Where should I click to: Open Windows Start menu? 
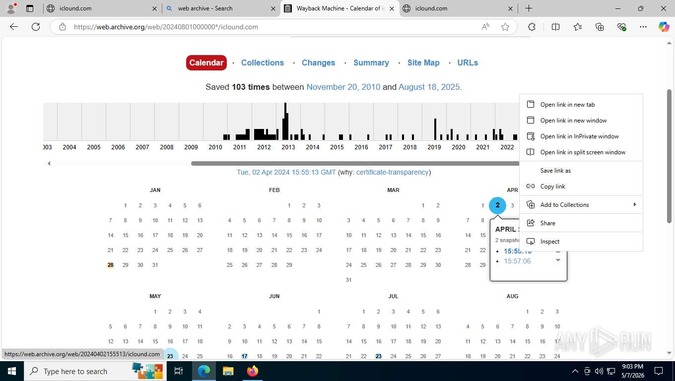(12, 371)
